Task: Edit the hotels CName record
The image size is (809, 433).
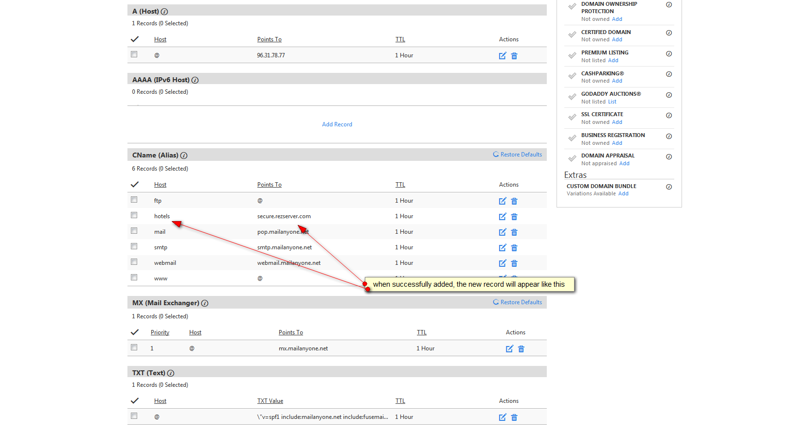Action: [503, 217]
